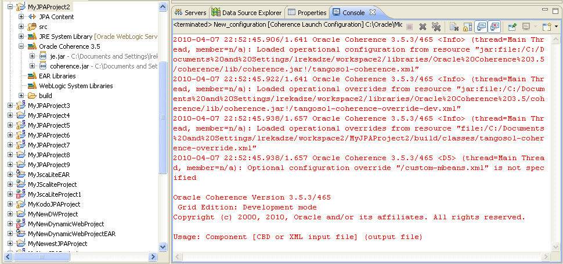Select MyJPAProject7 in the tree
Screen dimensions: 563x264
click(x=49, y=145)
